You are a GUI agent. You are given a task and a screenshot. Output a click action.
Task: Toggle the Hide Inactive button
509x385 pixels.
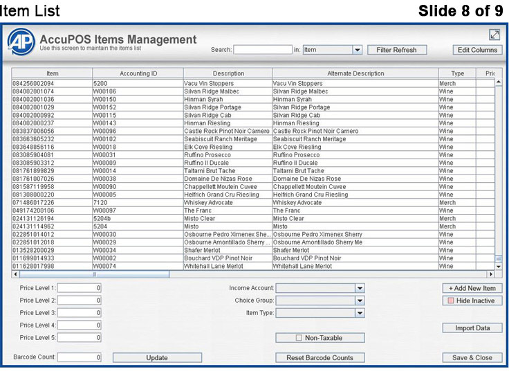click(x=472, y=301)
